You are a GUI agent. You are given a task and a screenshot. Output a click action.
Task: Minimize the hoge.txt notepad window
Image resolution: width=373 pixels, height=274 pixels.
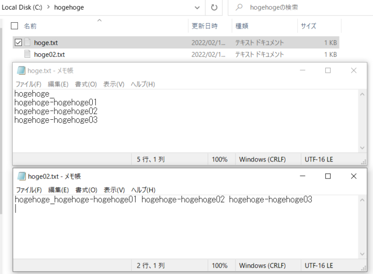pos(303,70)
